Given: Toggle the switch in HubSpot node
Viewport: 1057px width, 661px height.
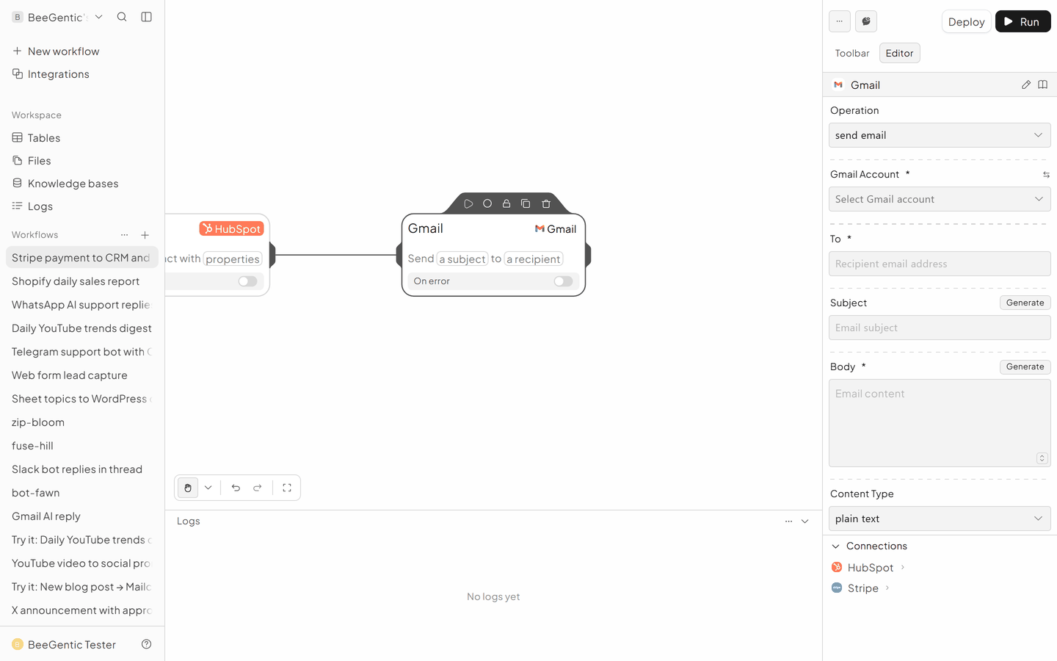Looking at the screenshot, I should [247, 281].
